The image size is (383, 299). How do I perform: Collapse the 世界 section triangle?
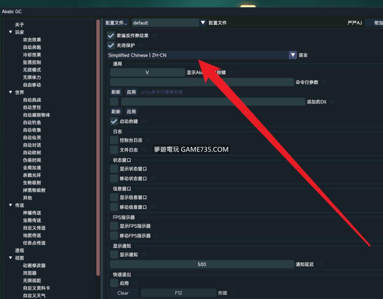[10, 93]
